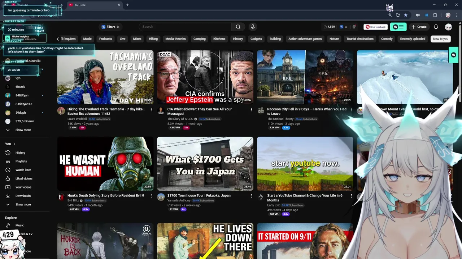Select the Live category chip
The width and height of the screenshot is (462, 259).
point(122,39)
